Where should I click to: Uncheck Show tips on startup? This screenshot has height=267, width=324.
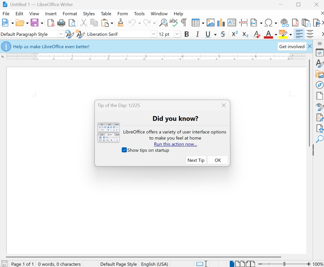pos(124,150)
